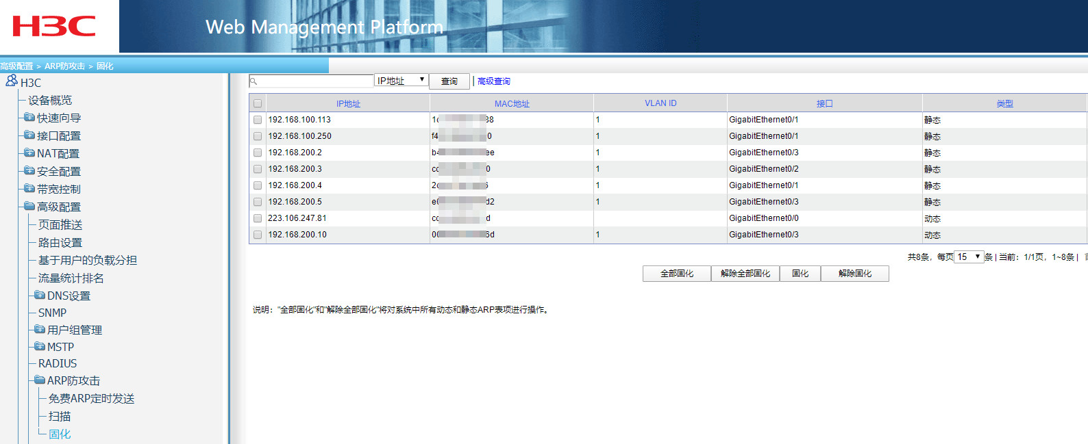Expand NAT配置 in the navigation tree
1088x444 pixels.
point(58,153)
